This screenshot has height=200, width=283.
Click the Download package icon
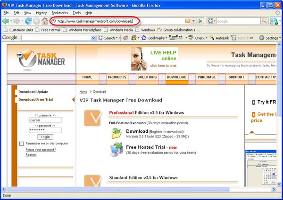coord(116,134)
